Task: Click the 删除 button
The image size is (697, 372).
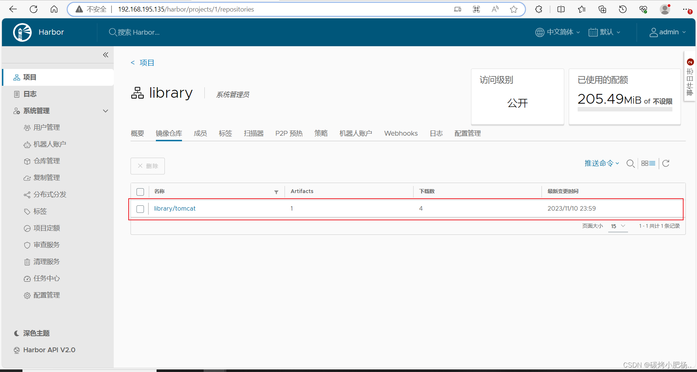Action: pyautogui.click(x=148, y=166)
